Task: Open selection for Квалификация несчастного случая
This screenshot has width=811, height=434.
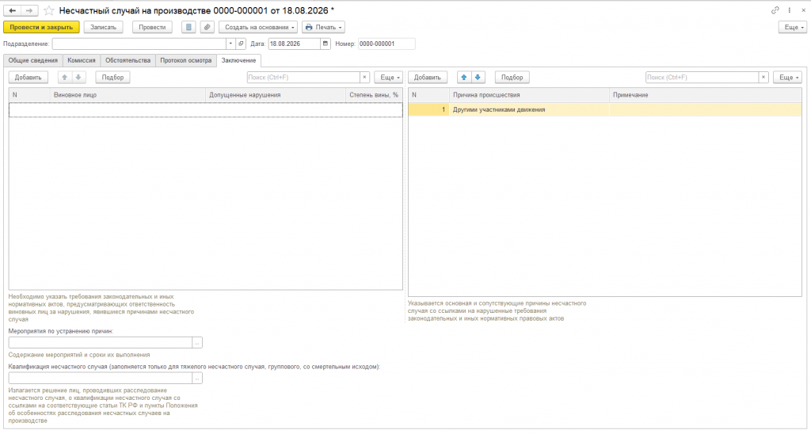Action: (197, 379)
